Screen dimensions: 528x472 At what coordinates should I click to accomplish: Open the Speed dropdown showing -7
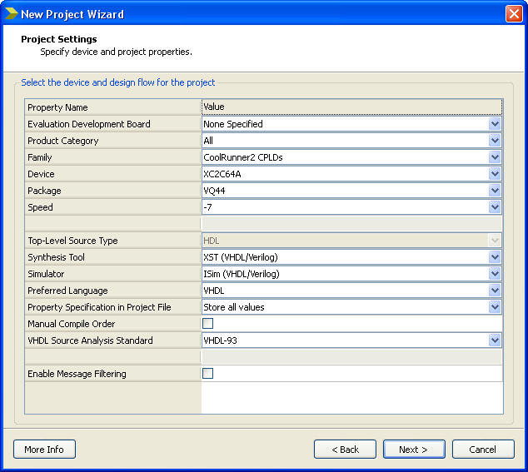[x=495, y=207]
